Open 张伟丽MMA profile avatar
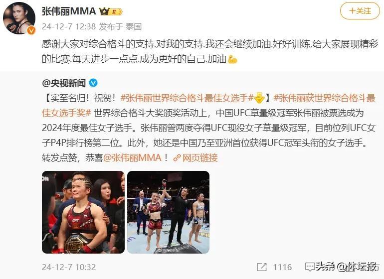 point(19,18)
